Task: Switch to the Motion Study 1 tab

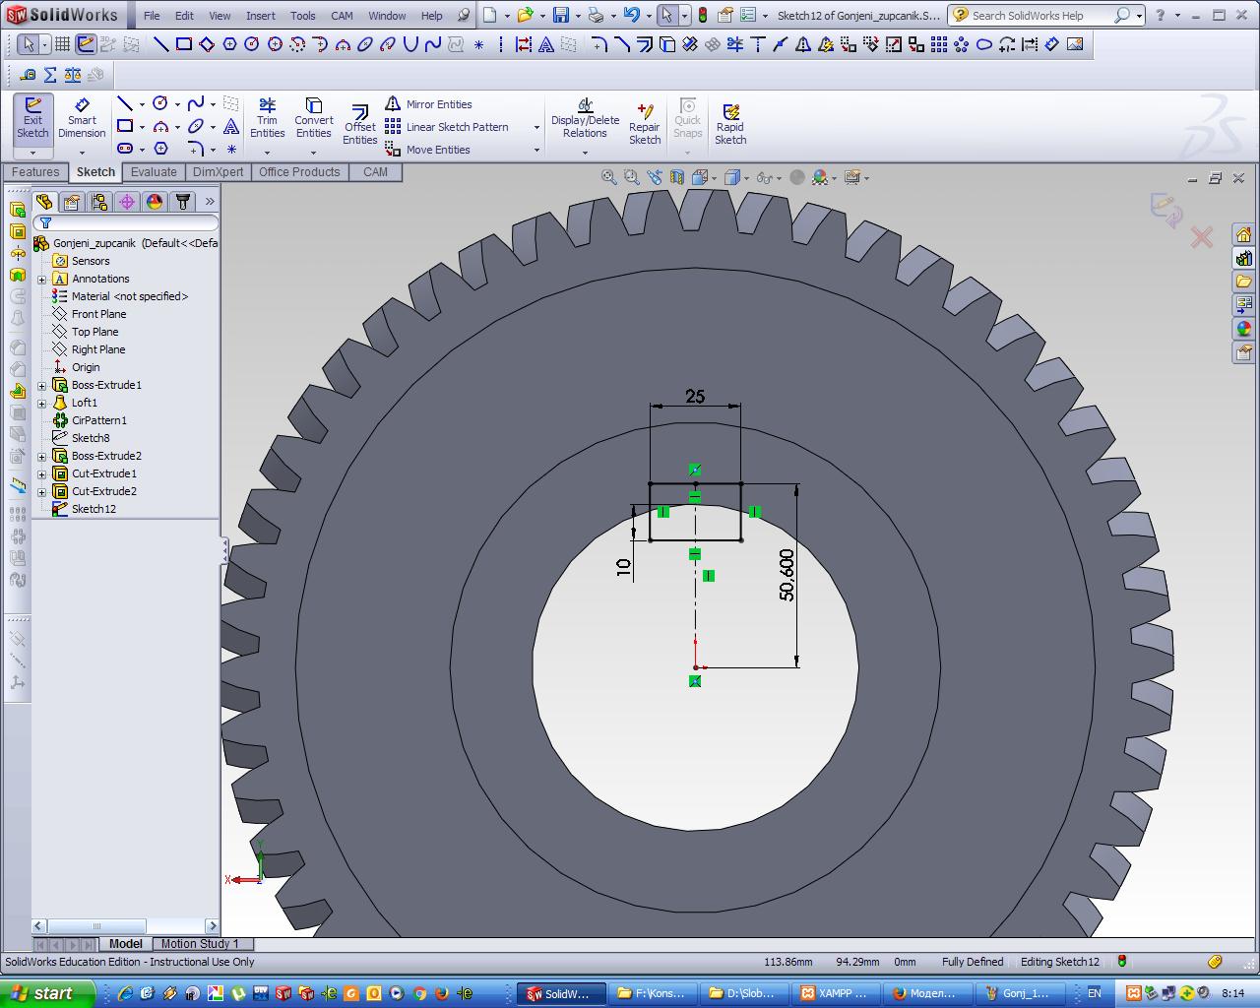Action: (200, 943)
